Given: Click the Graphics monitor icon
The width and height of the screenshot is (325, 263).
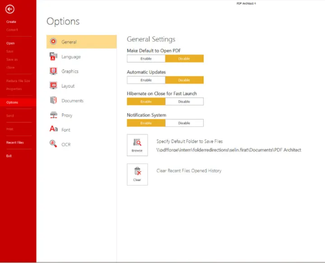Looking at the screenshot, I should (x=53, y=71).
